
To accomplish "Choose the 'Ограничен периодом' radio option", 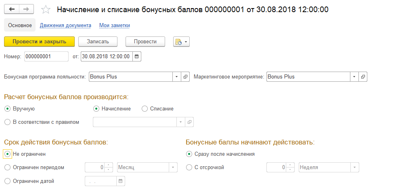I will (x=7, y=168).
